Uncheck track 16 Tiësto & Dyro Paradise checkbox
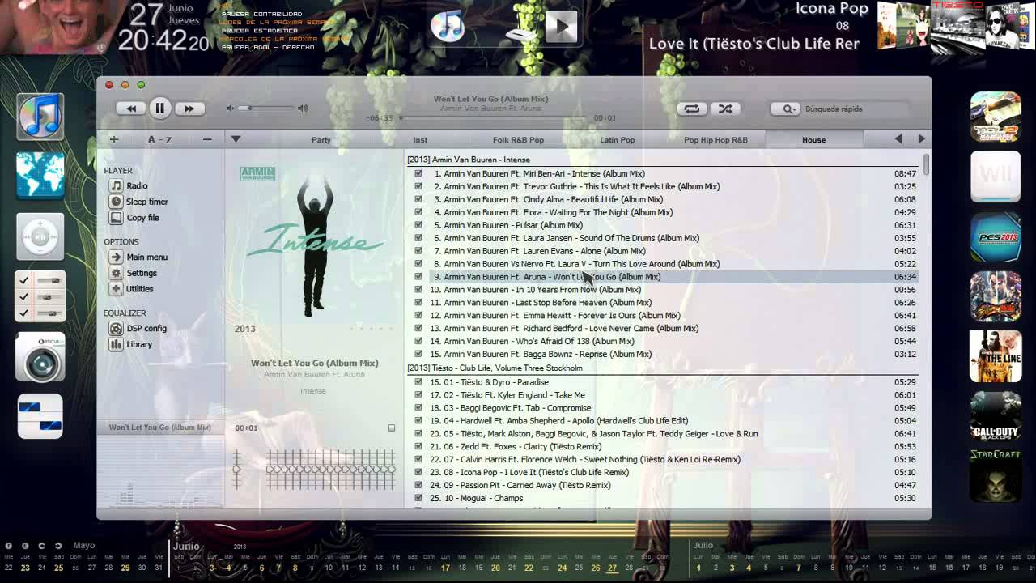 418,382
